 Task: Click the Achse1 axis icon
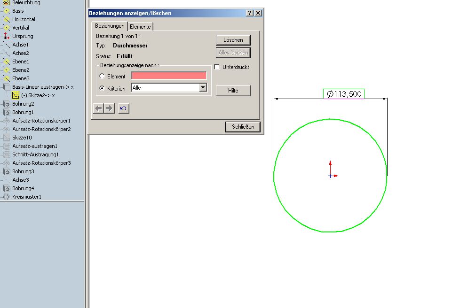click(x=6, y=45)
